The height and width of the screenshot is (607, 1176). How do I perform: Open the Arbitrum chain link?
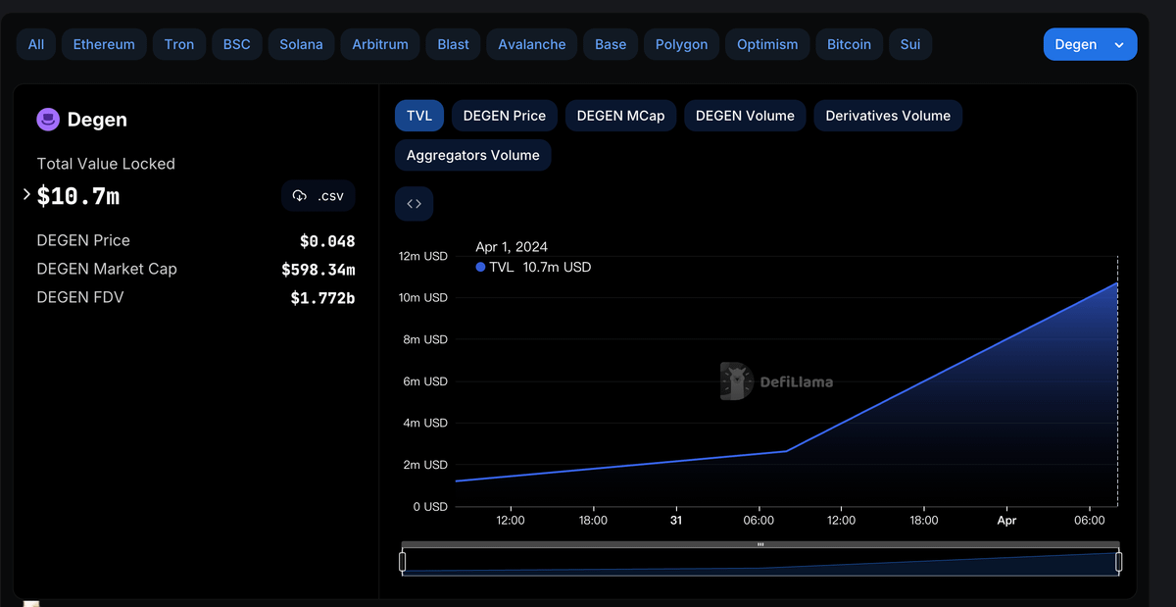click(380, 44)
